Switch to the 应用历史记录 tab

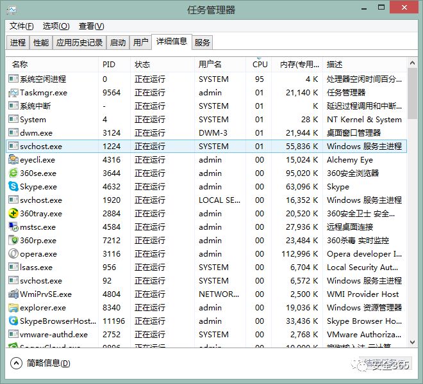[79, 43]
